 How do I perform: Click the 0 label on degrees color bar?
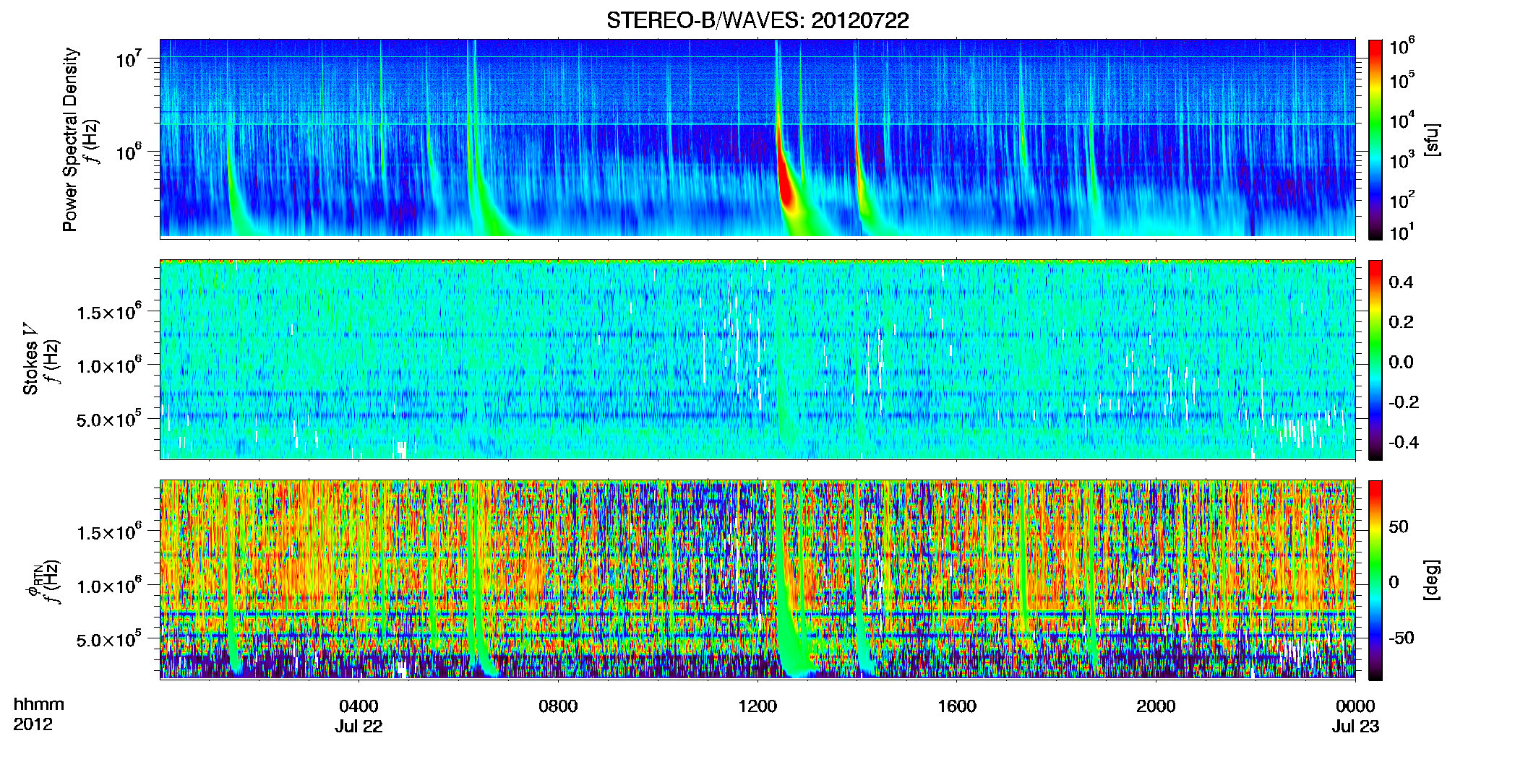click(1394, 582)
